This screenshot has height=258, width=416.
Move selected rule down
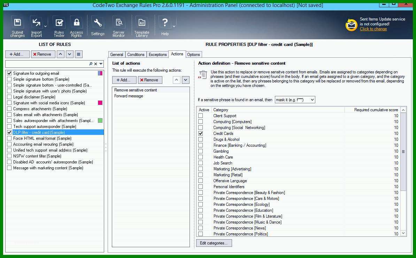pyautogui.click(x=70, y=54)
